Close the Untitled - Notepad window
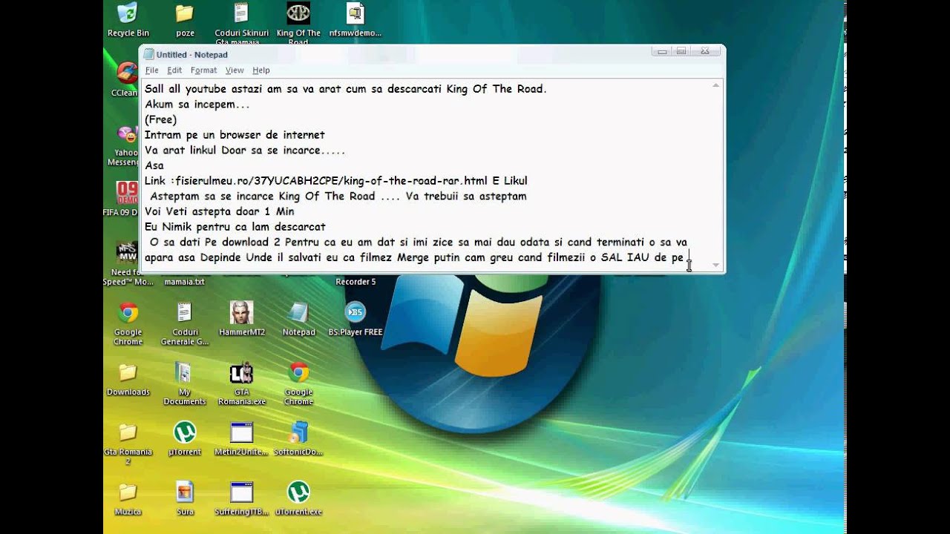Image resolution: width=950 pixels, height=534 pixels. pyautogui.click(x=705, y=51)
